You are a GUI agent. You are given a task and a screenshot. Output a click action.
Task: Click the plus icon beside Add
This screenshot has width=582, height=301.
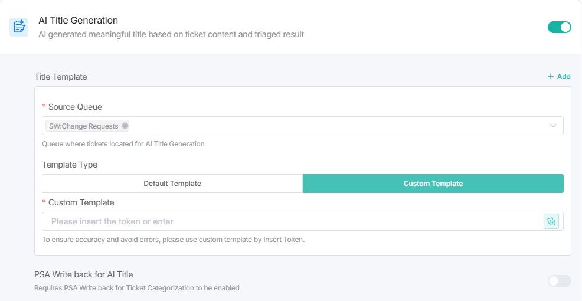tap(550, 77)
